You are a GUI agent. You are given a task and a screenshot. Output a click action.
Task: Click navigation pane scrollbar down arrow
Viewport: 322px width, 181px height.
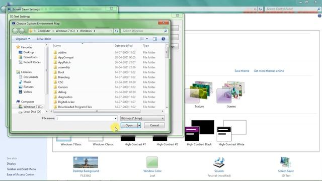47,111
